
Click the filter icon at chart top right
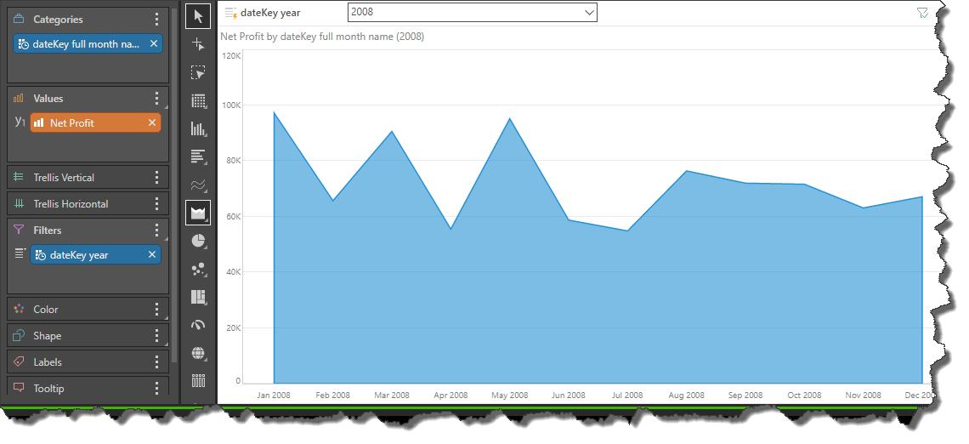pos(922,13)
